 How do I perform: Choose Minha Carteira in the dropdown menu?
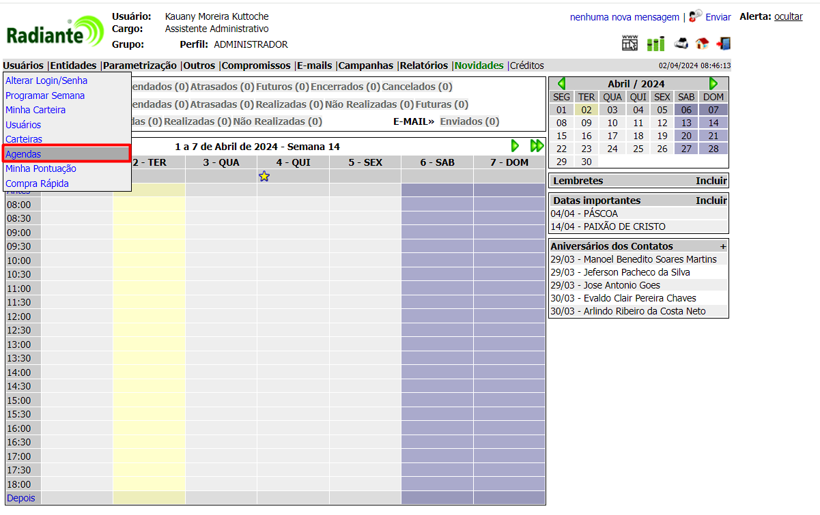click(36, 110)
